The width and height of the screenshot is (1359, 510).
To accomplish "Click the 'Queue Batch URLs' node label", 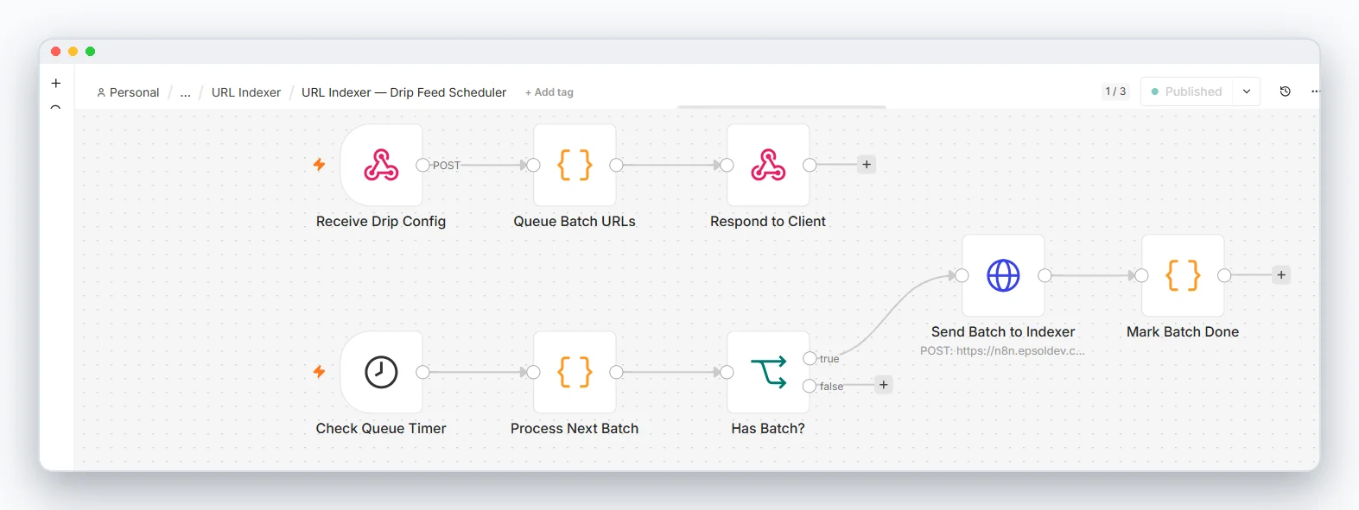I will point(575,221).
